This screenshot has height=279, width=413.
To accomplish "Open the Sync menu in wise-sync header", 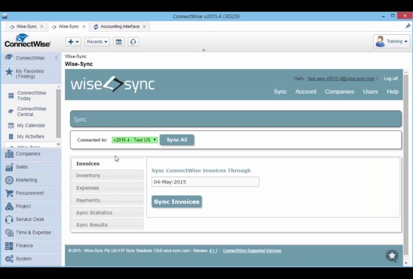I will tap(280, 92).
